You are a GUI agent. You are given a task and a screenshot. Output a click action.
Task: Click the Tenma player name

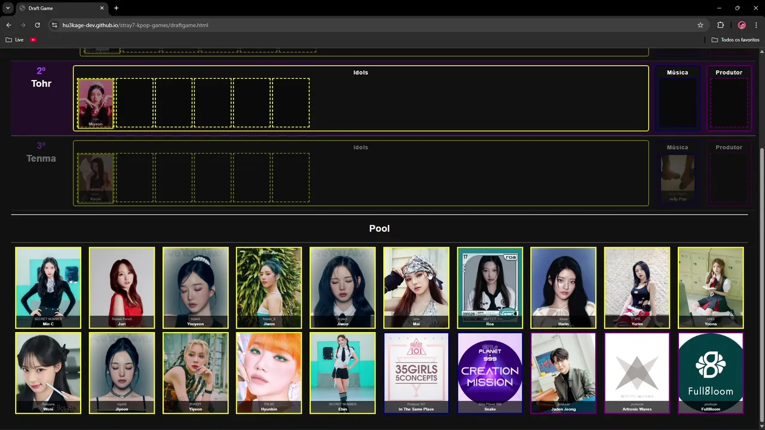pyautogui.click(x=41, y=158)
